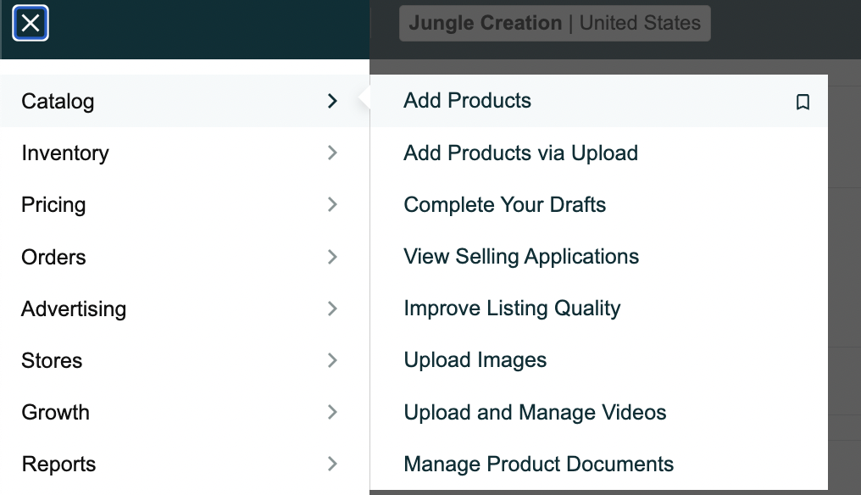The image size is (861, 495).
Task: Open the Catalog menu item
Action: [x=185, y=101]
